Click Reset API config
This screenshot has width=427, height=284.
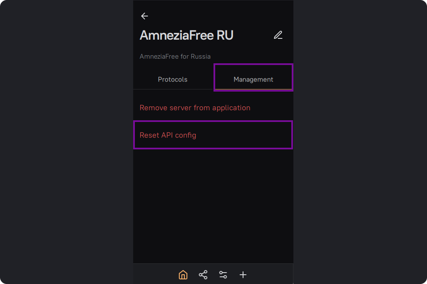click(168, 135)
